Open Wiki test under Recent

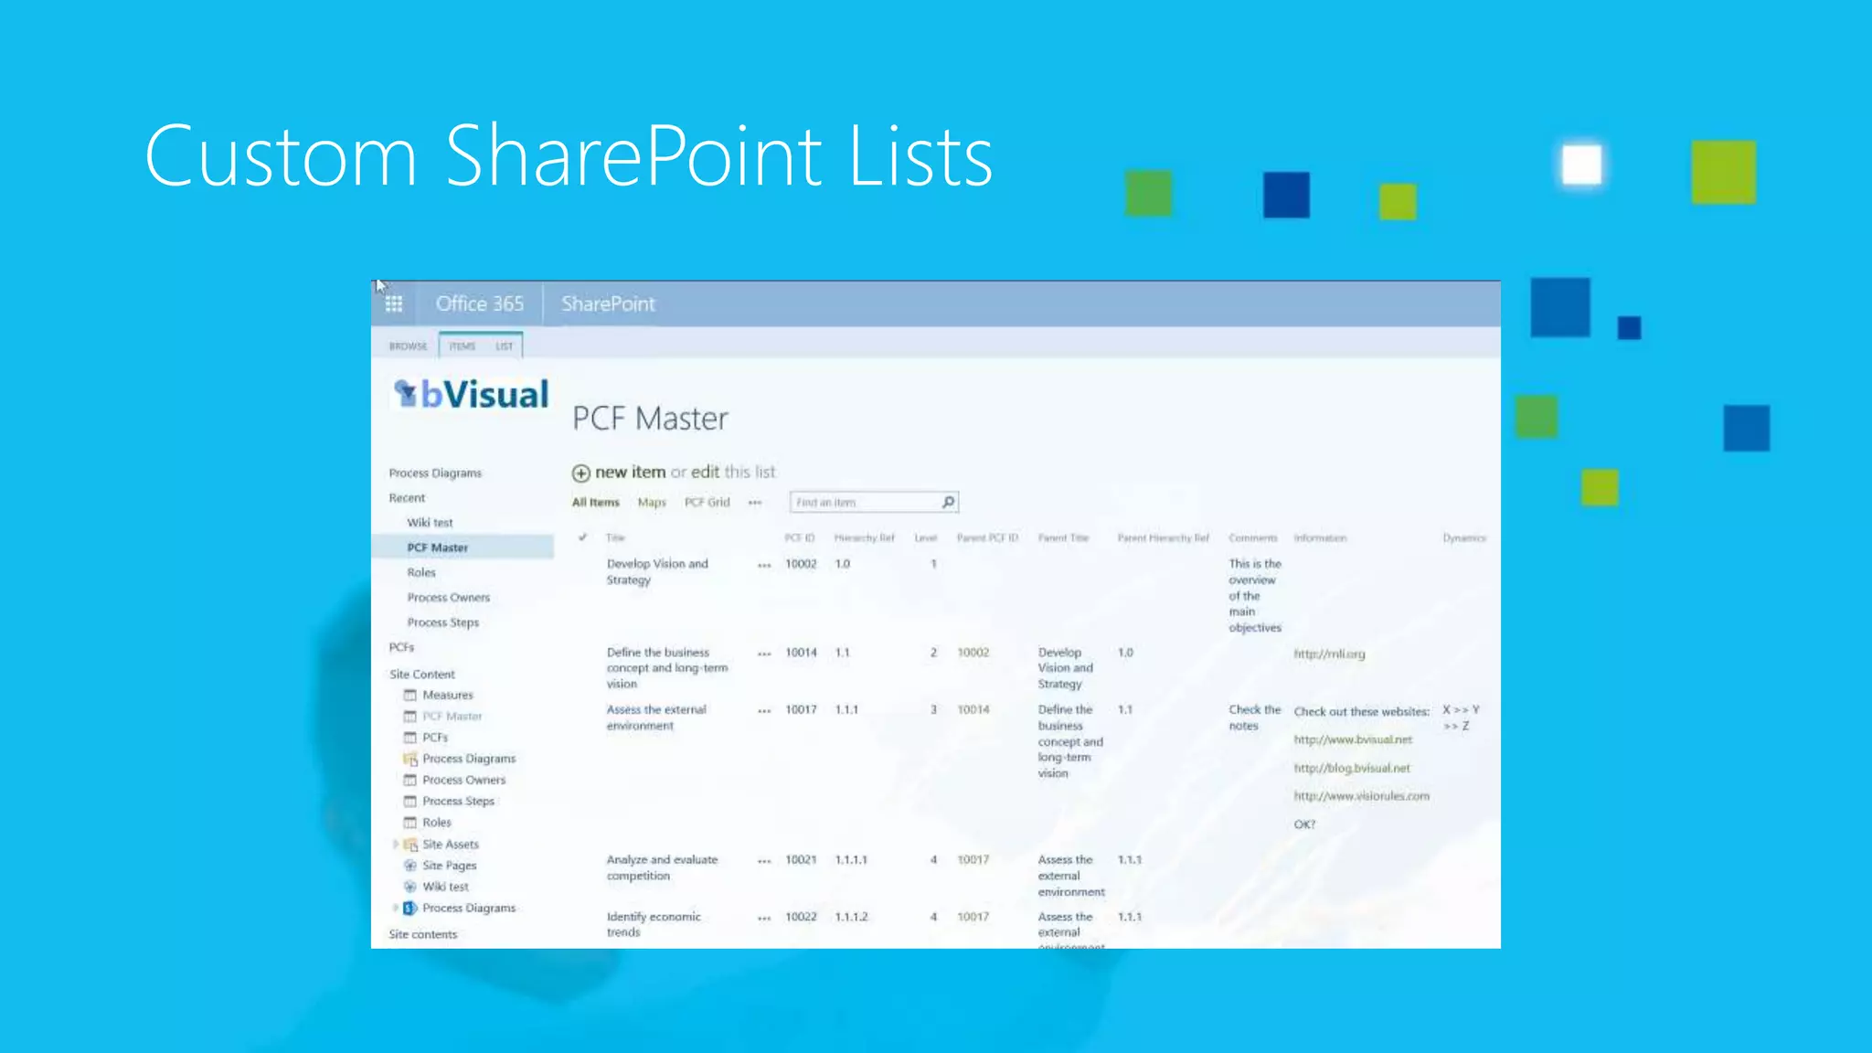tap(430, 523)
